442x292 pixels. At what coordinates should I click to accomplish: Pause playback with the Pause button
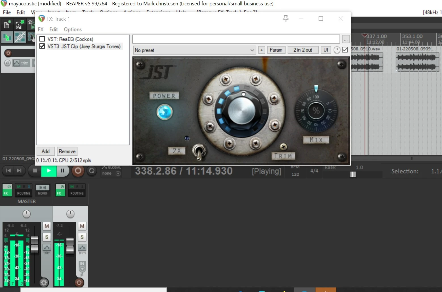[x=63, y=171]
